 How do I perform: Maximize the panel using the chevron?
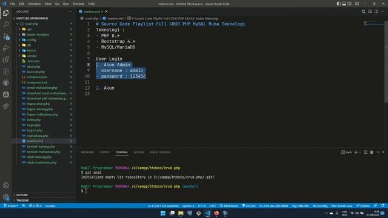[378, 152]
